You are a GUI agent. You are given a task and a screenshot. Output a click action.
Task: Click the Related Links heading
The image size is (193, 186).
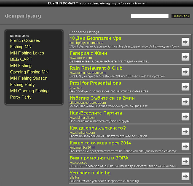[x=19, y=36]
